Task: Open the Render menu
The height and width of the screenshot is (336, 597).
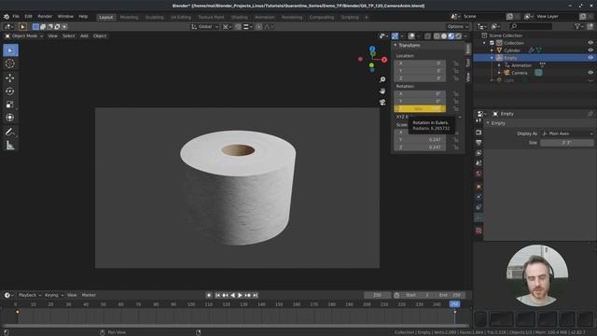Action: [45, 17]
